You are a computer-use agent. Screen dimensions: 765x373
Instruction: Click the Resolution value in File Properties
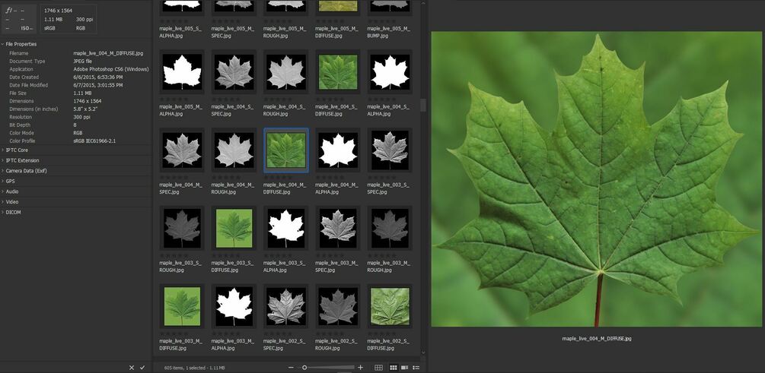pyautogui.click(x=81, y=117)
